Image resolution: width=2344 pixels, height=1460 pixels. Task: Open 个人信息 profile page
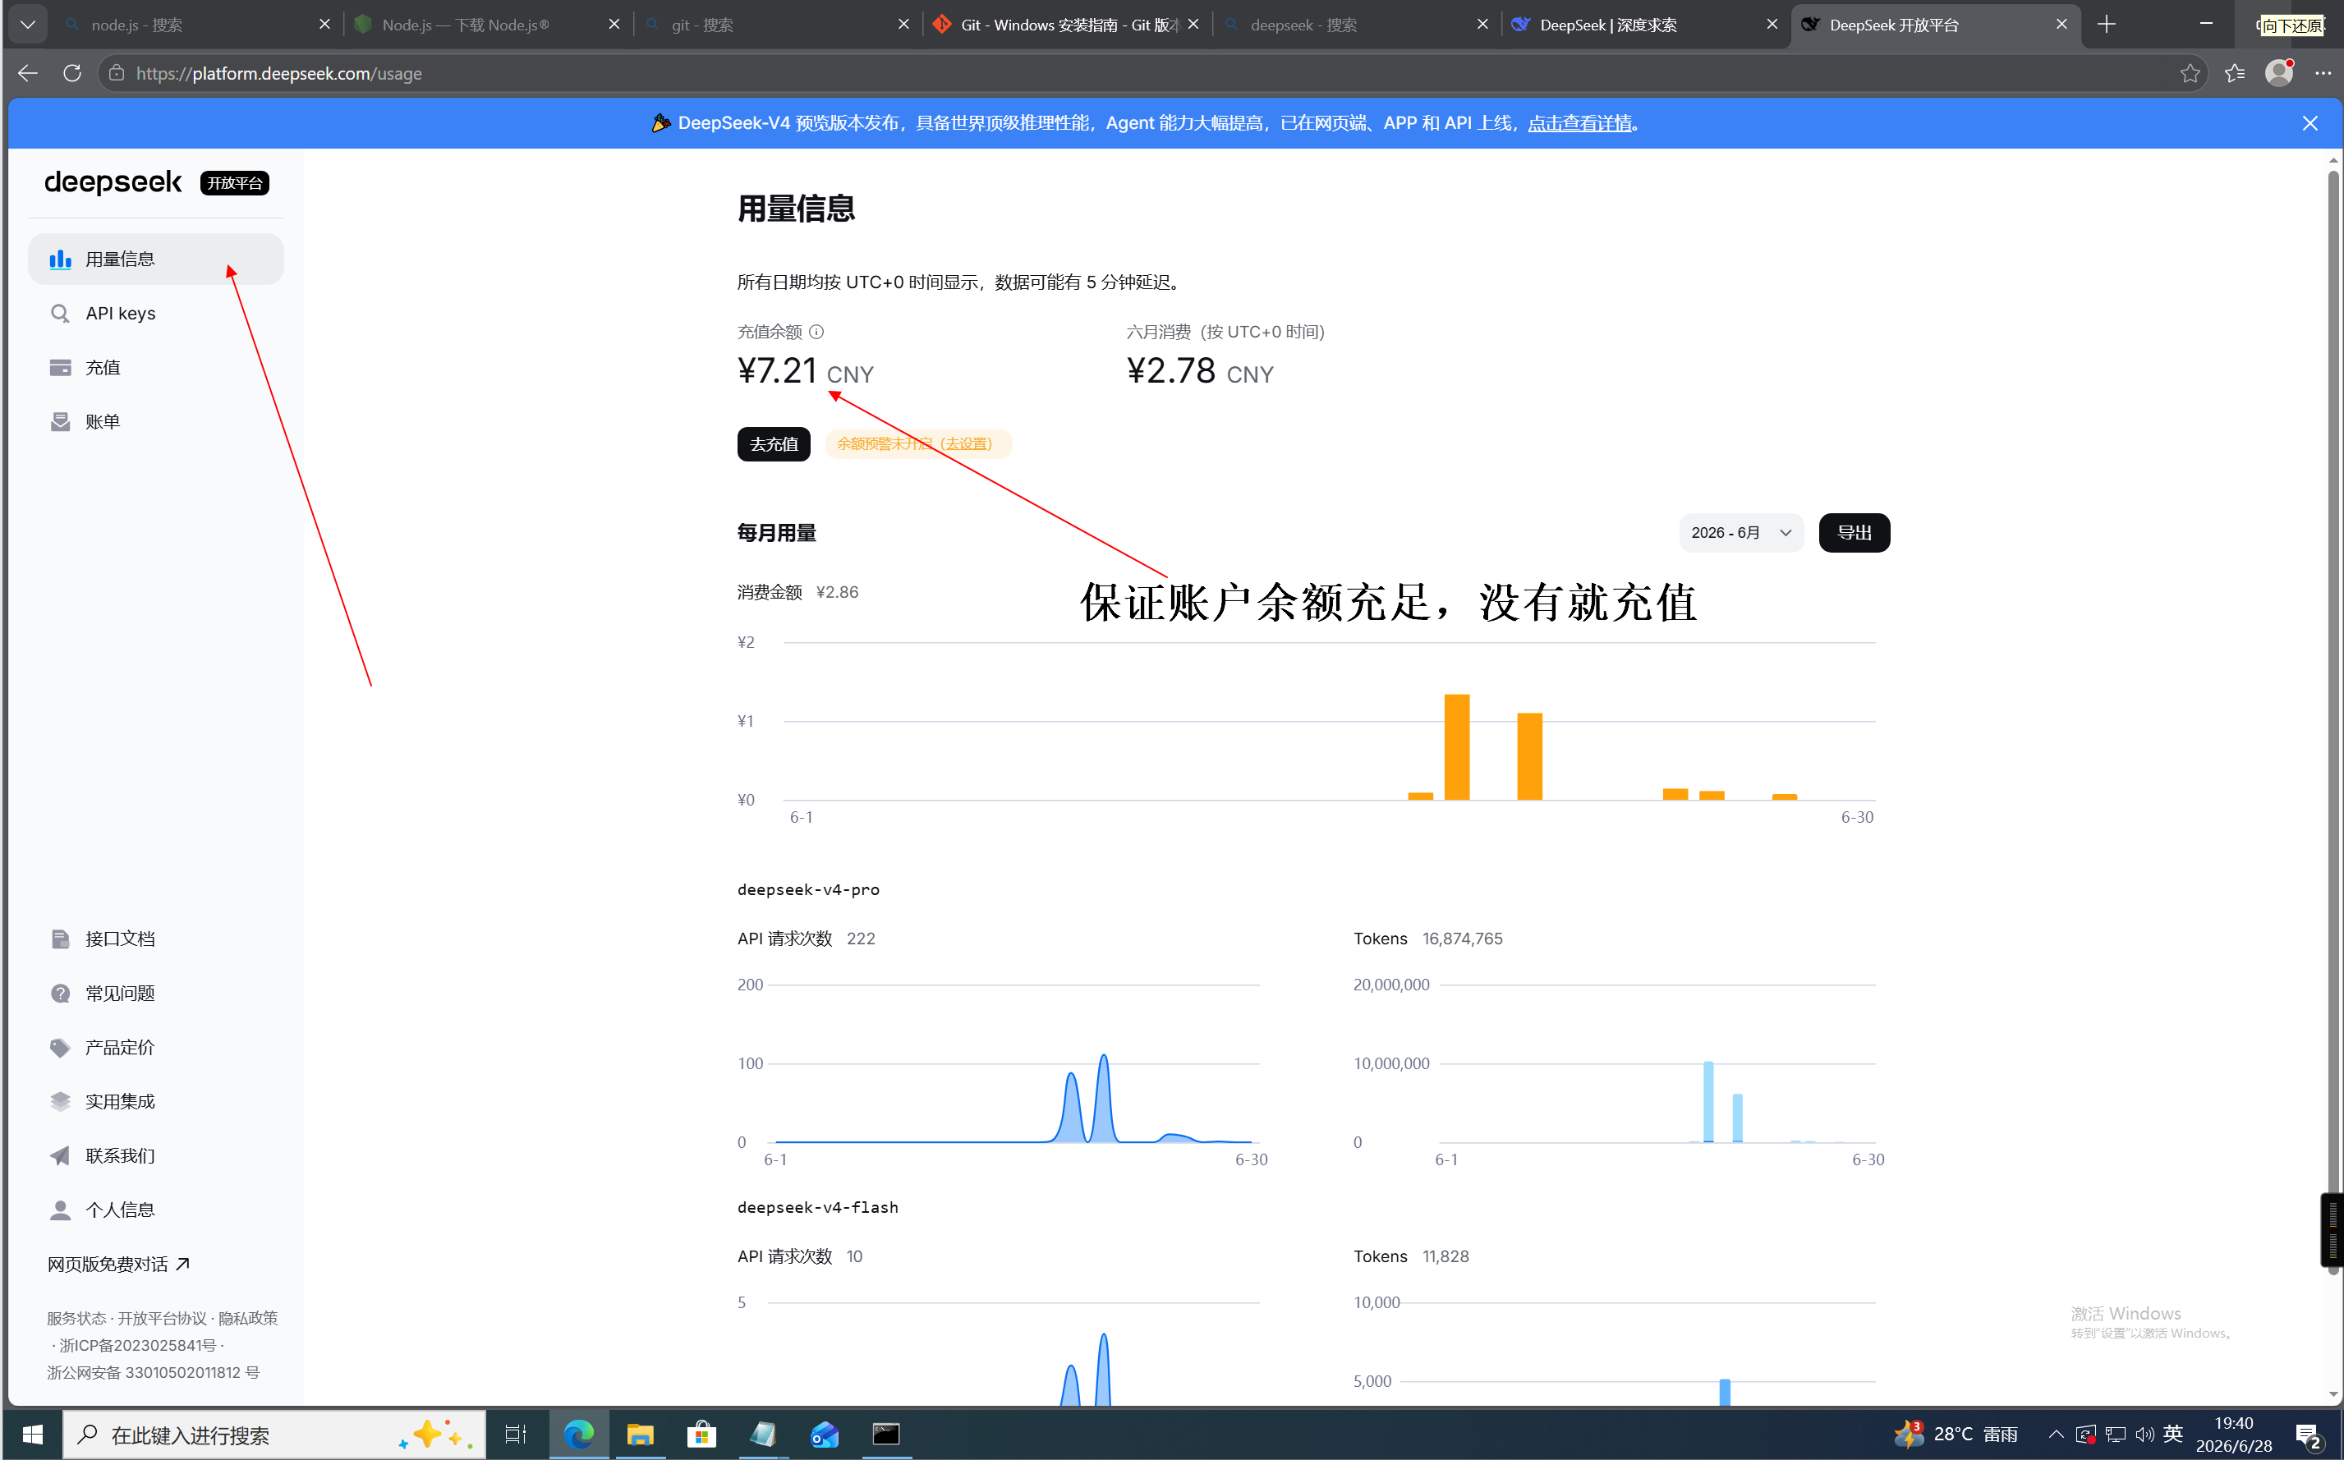(155, 1209)
